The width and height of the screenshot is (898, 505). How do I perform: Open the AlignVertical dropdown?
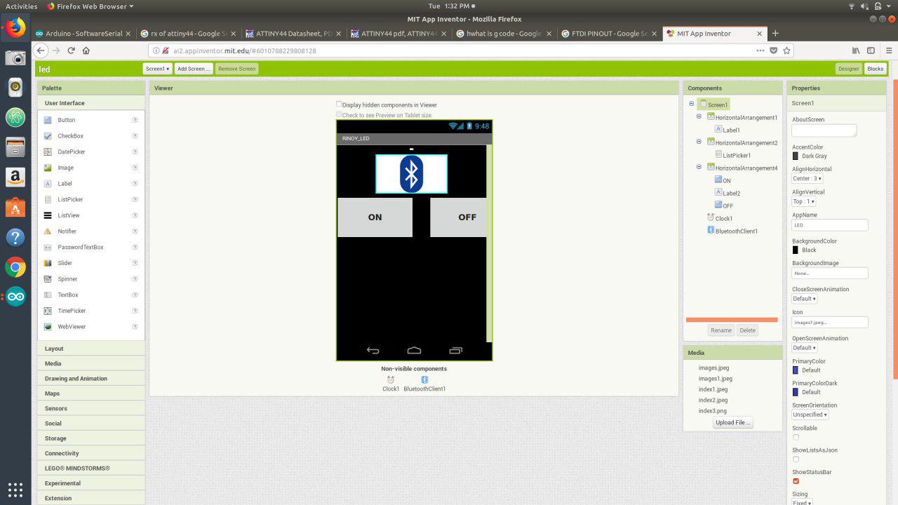[803, 201]
